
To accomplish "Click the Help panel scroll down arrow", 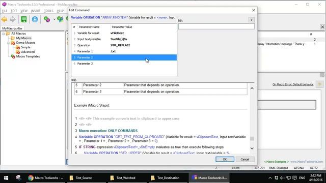I will 252,148.
